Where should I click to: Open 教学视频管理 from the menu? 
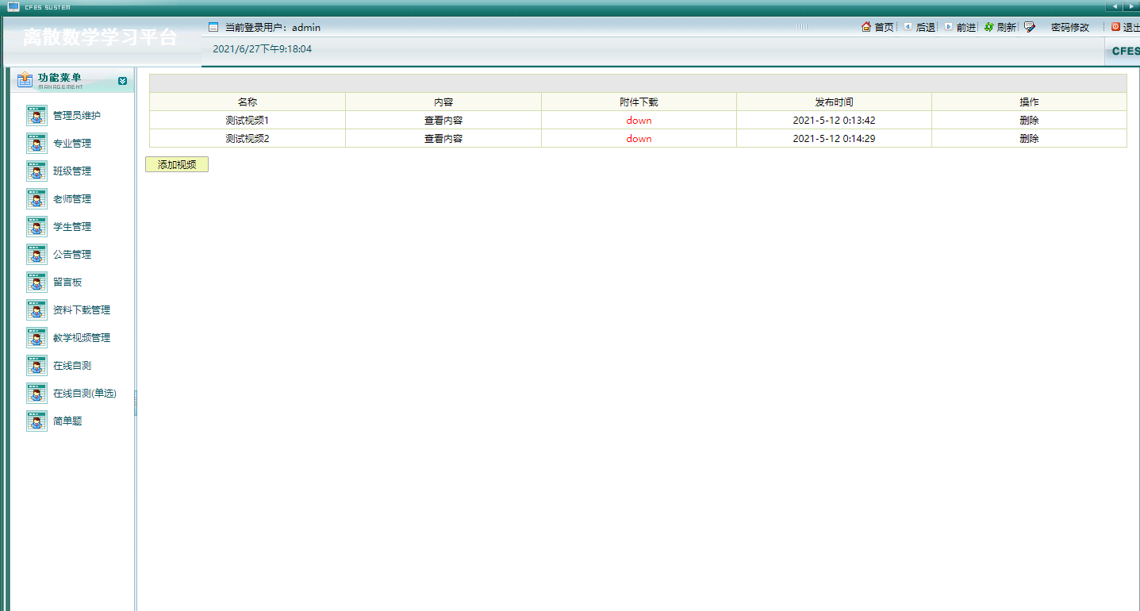pyautogui.click(x=82, y=338)
